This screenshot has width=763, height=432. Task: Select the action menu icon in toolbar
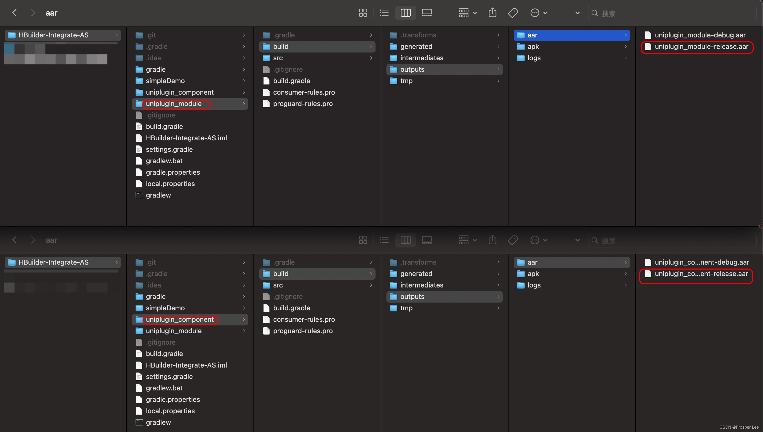click(x=537, y=13)
